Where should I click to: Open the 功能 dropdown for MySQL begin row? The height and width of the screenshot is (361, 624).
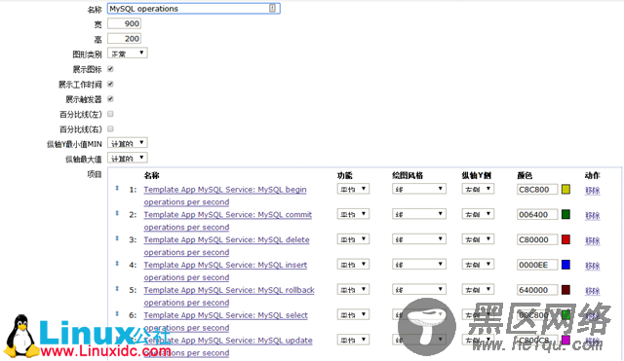tap(353, 189)
